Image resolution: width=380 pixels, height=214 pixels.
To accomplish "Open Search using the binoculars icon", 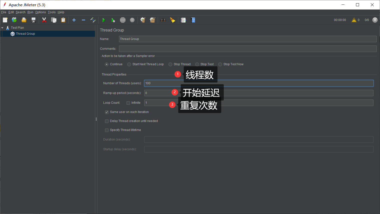I will point(163,20).
